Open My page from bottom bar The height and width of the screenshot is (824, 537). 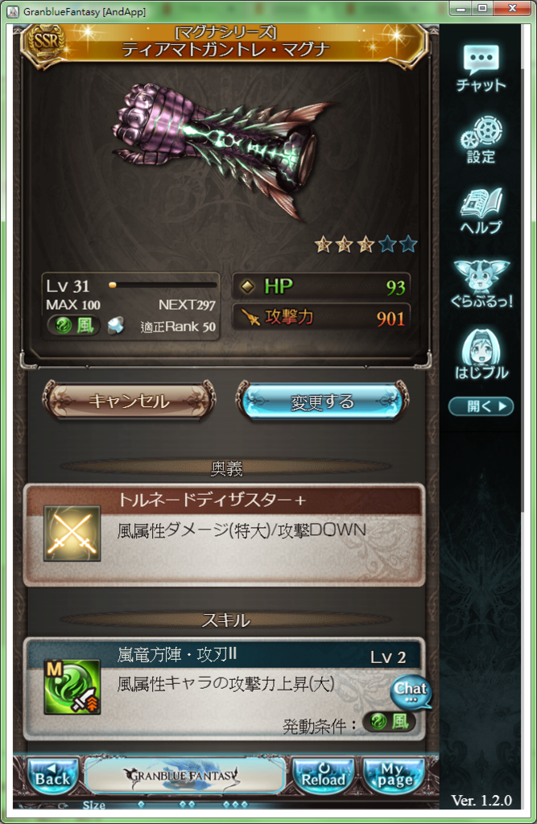[394, 777]
